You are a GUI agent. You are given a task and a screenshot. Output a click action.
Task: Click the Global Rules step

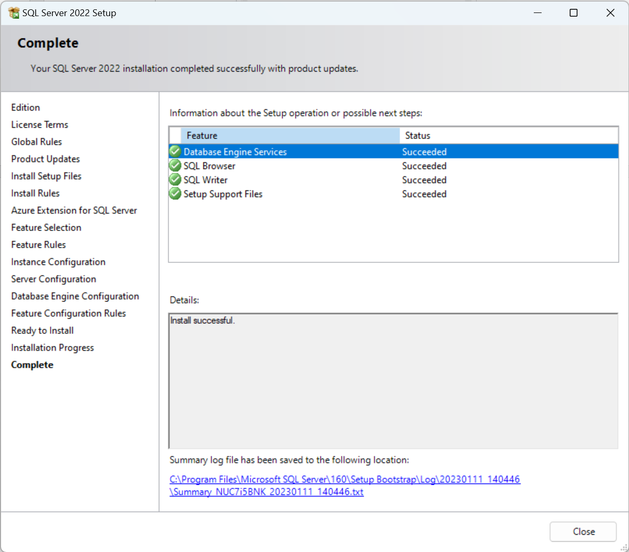[36, 142]
